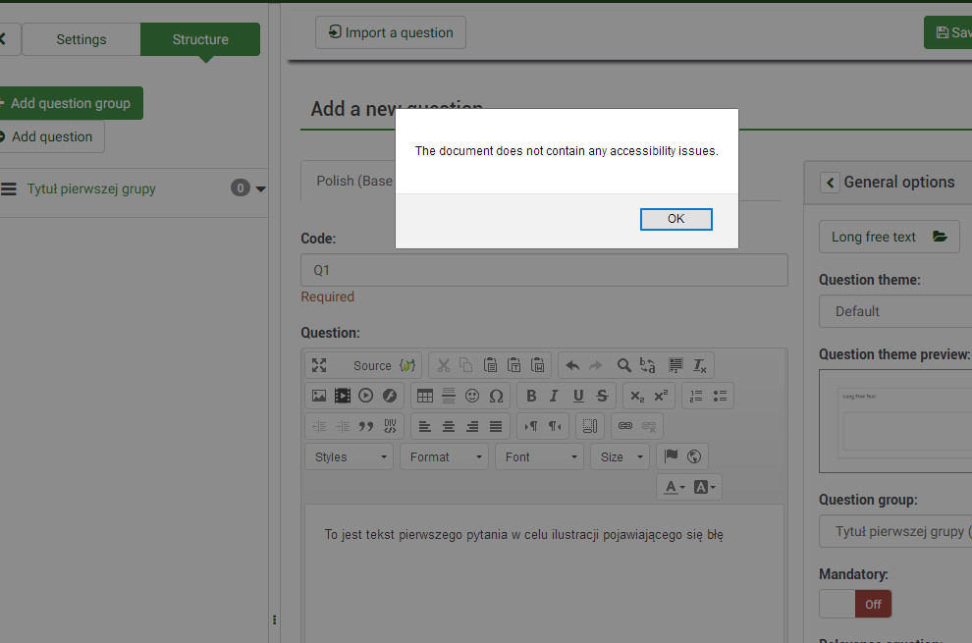Remove formatting from the selected text
The image size is (972, 643).
(699, 365)
